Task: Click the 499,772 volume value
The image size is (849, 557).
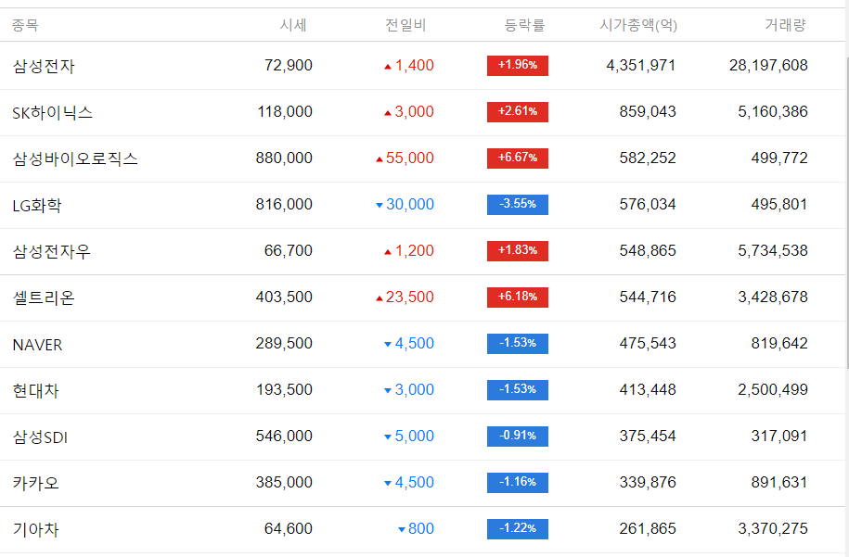Action: pos(779,158)
